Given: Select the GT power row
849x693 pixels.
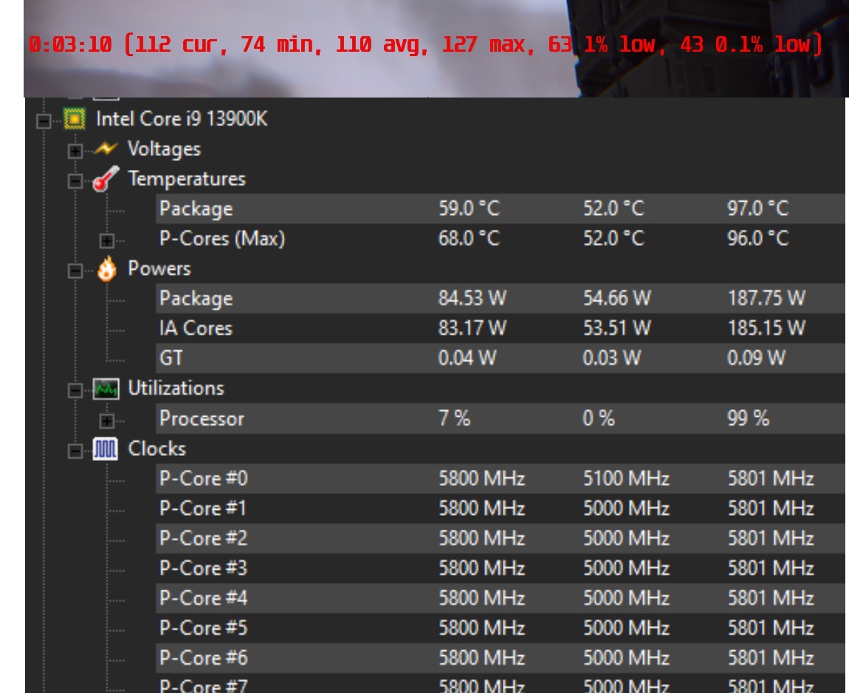Looking at the screenshot, I should 501,358.
